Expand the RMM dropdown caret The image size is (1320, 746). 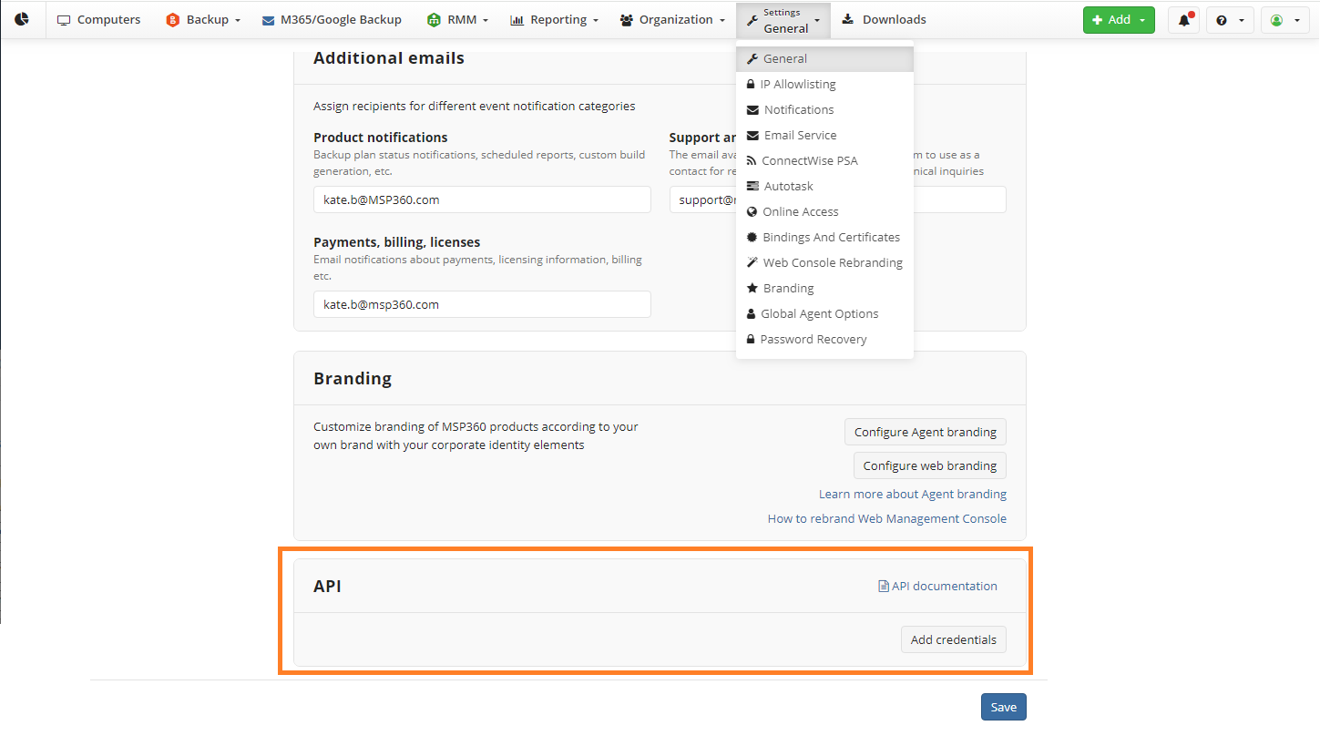click(x=486, y=20)
